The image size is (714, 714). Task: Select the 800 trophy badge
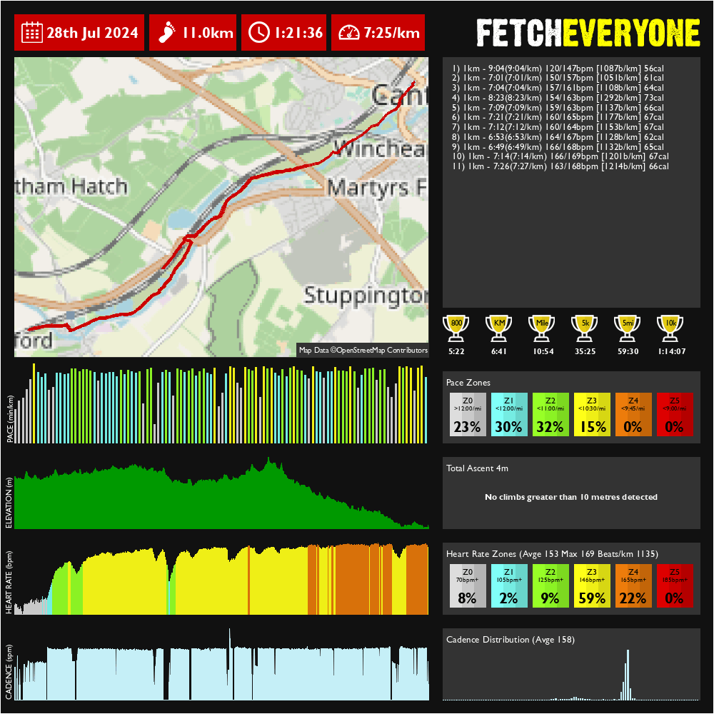(456, 326)
